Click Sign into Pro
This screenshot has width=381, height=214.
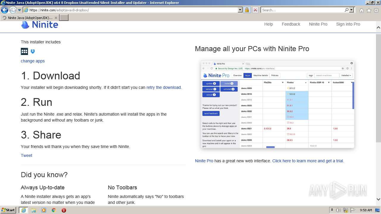pos(348,24)
